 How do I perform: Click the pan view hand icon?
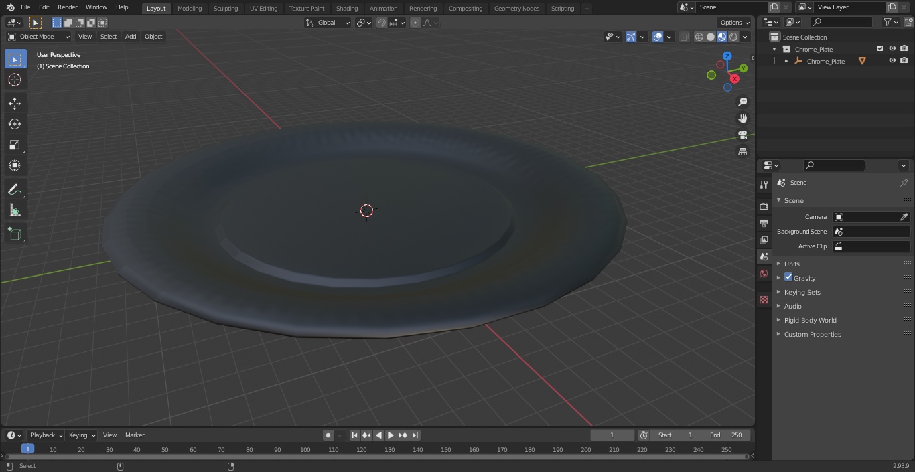742,119
